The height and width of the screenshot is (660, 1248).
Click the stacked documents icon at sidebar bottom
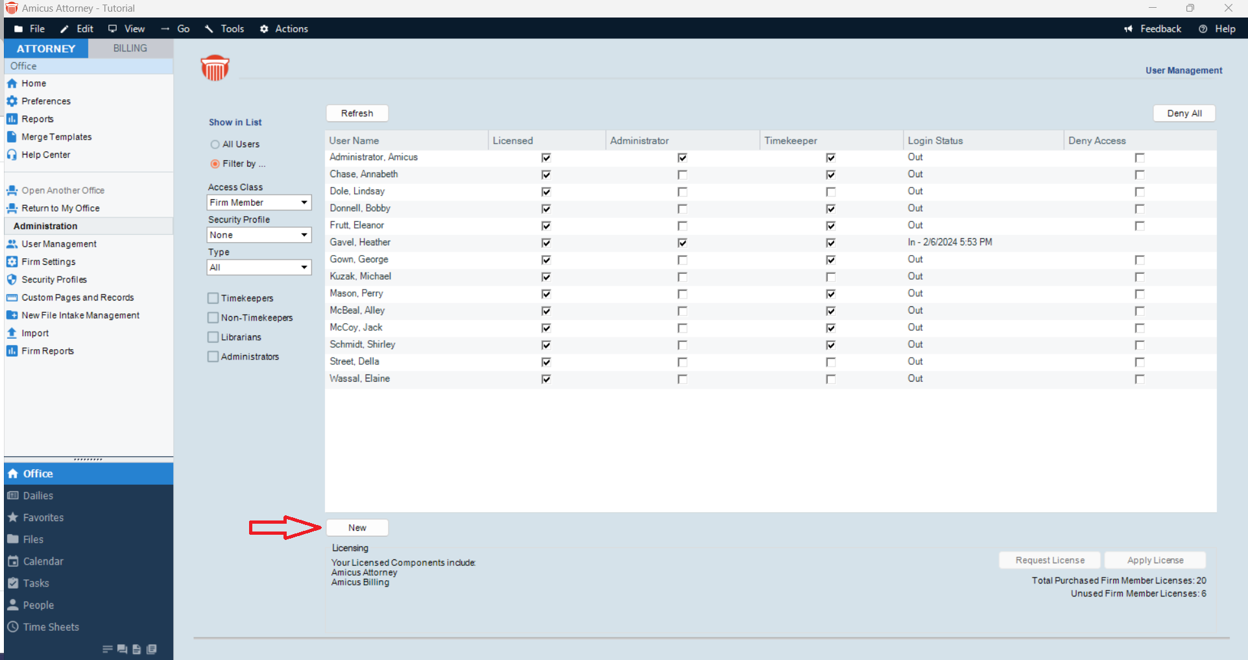(152, 650)
